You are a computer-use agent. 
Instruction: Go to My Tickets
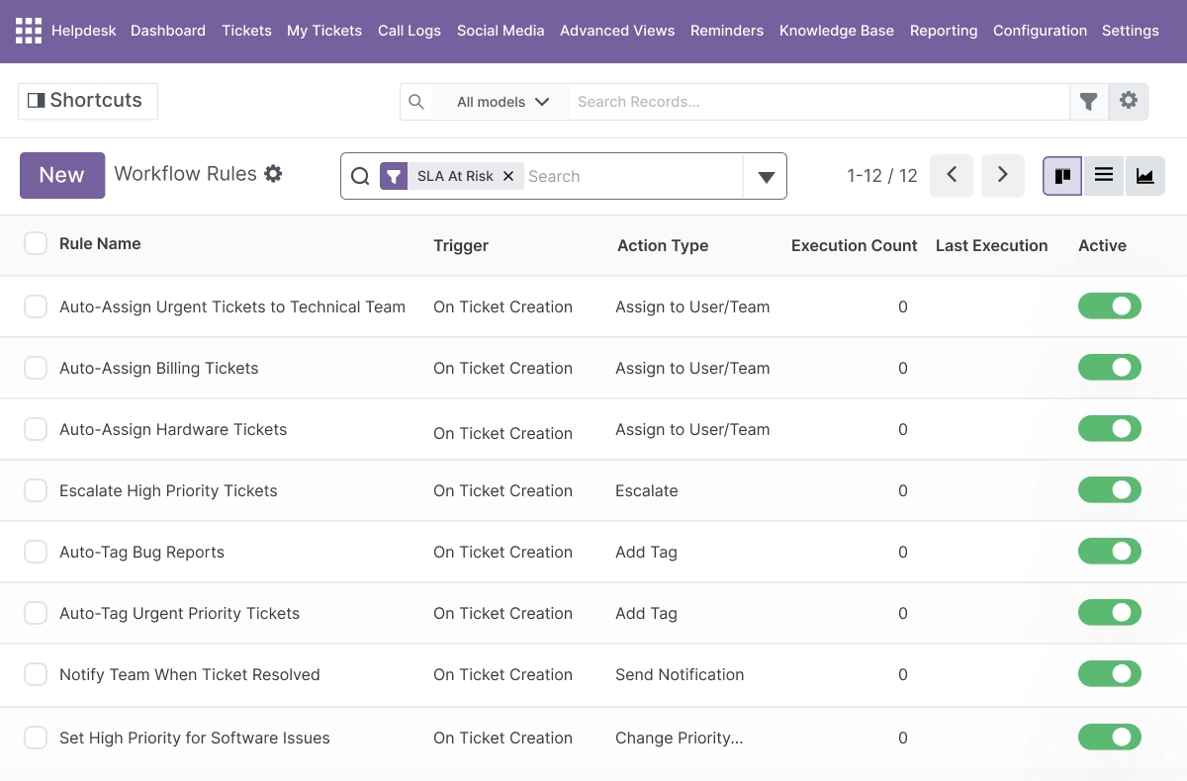pyautogui.click(x=324, y=31)
